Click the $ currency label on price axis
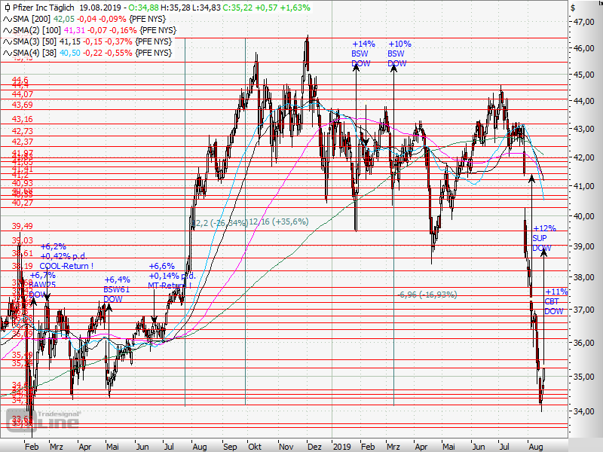603x452 pixels. 573,8
